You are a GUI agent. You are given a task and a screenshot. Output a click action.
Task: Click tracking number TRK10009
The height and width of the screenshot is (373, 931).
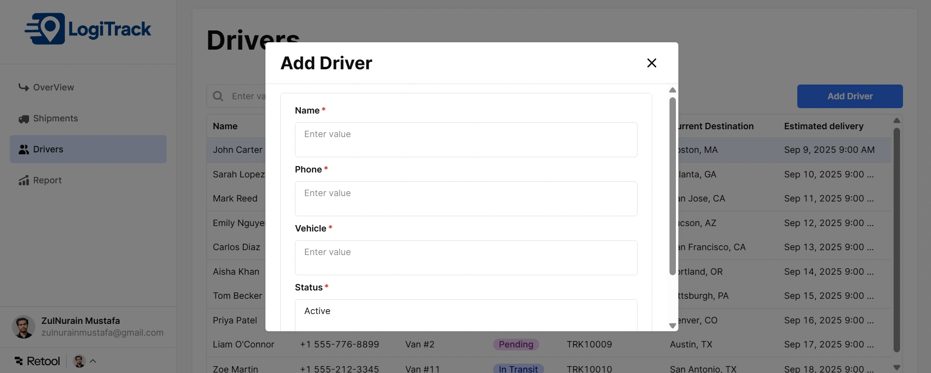(x=589, y=344)
